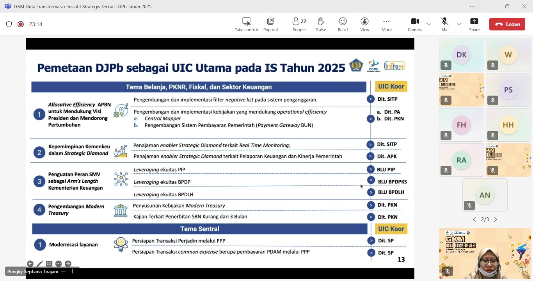Toggle closed captions CC on slide
This screenshot has width=533, height=281.
coord(49,264)
